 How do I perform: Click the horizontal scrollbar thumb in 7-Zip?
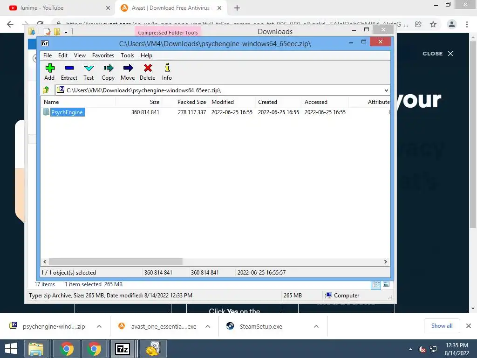click(x=116, y=262)
